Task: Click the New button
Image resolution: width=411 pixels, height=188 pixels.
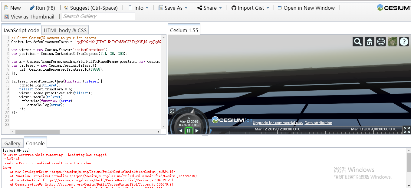Action: [12, 8]
